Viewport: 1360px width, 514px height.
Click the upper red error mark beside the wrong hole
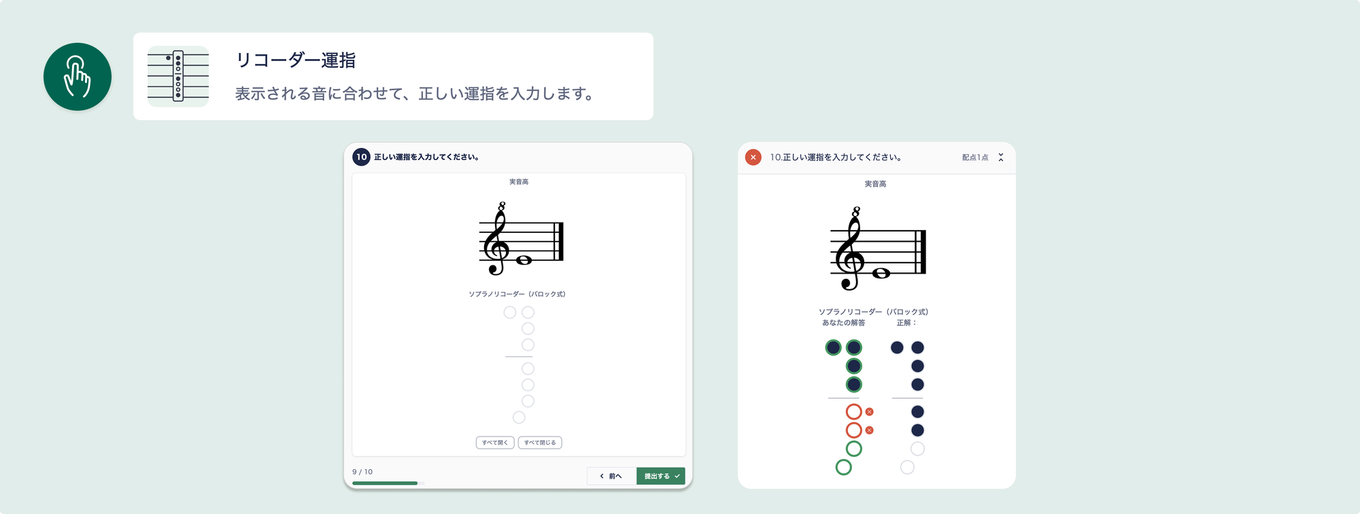[x=869, y=412]
